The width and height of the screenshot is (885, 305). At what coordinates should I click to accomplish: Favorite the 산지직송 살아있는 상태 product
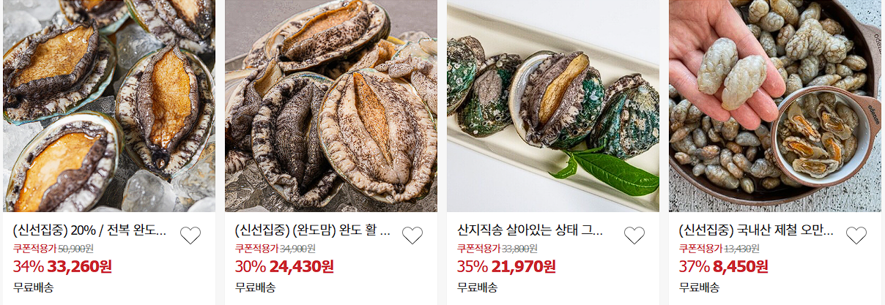coord(634,236)
